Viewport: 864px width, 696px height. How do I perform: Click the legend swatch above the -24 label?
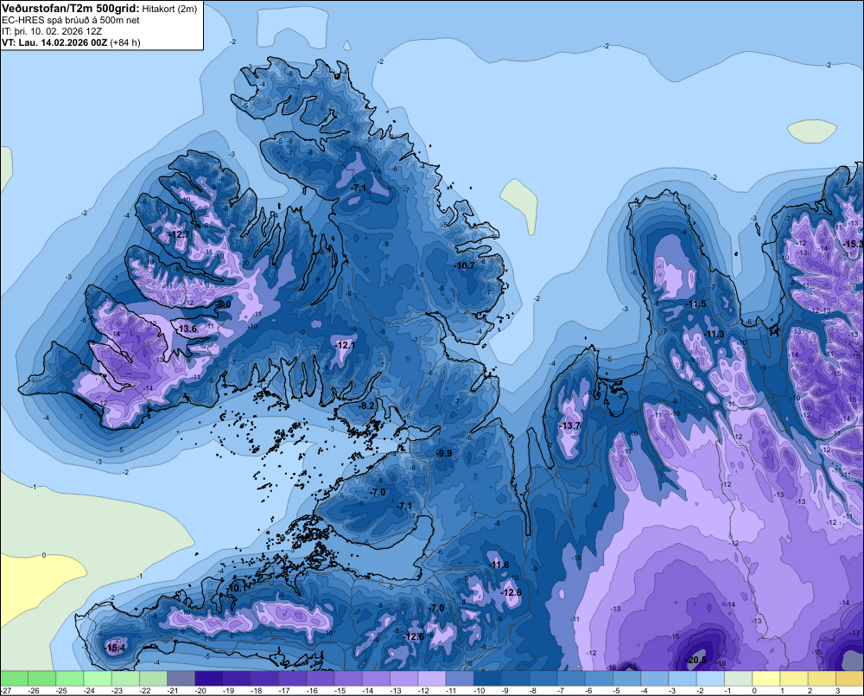coord(97,678)
